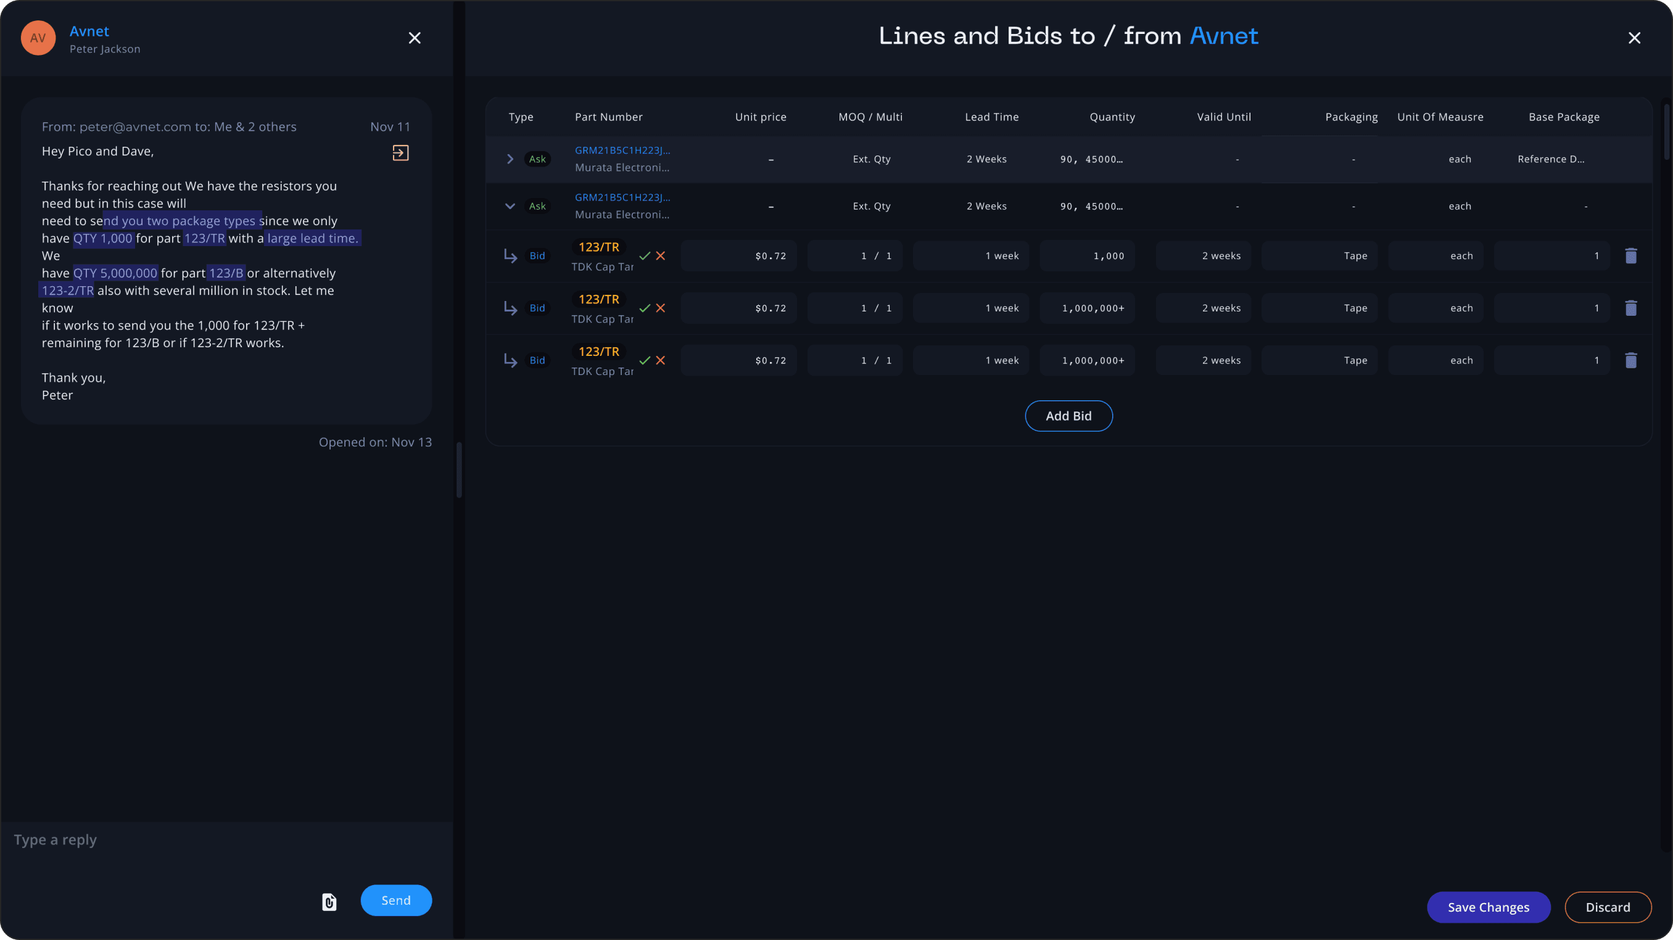Click the Part Number column header
The image size is (1673, 940).
608,117
